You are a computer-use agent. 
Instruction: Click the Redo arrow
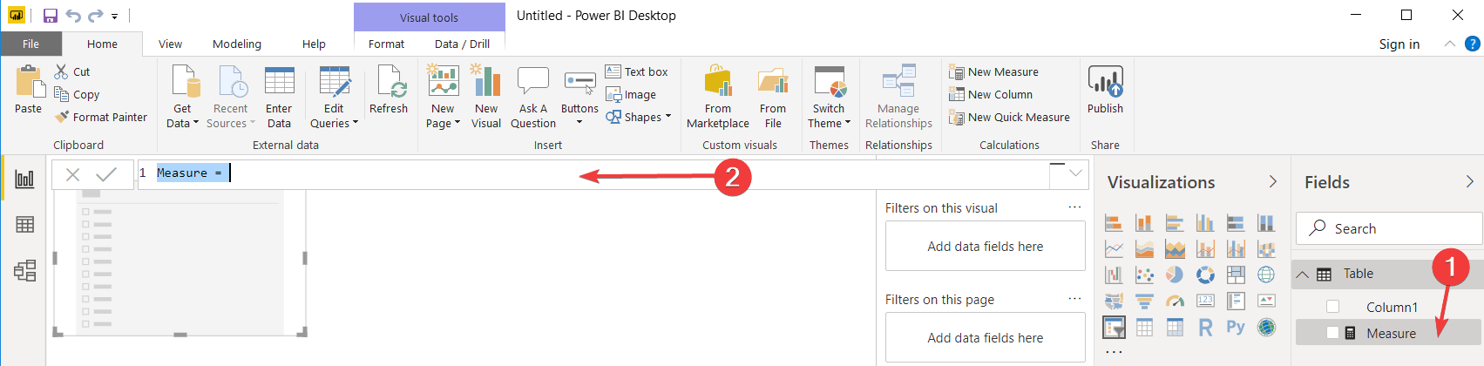click(95, 16)
